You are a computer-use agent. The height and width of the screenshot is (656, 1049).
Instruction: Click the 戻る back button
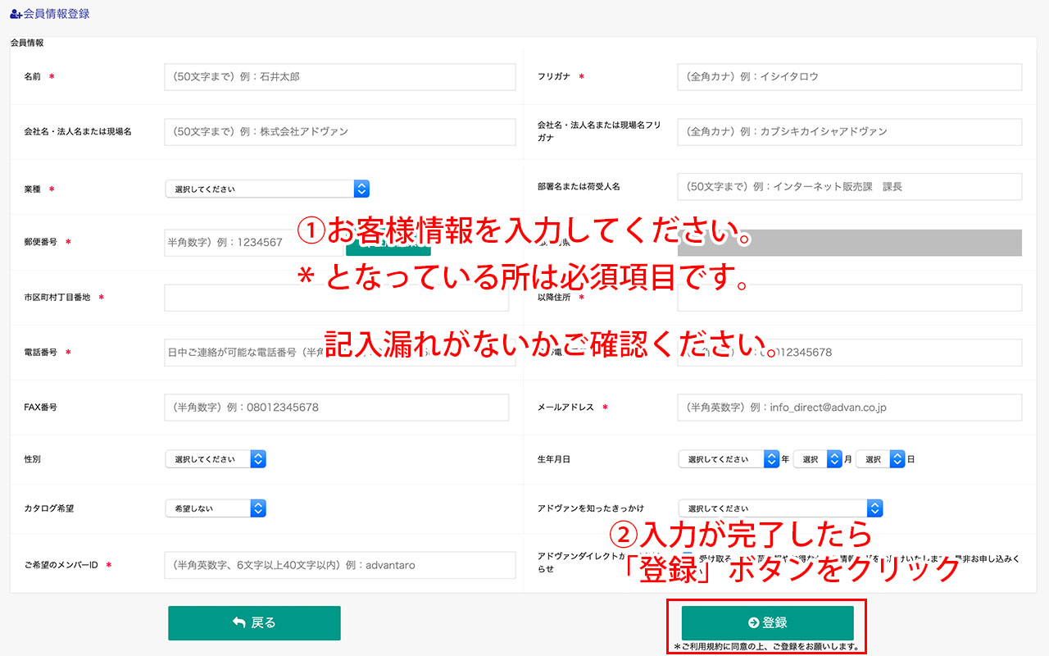coord(254,623)
